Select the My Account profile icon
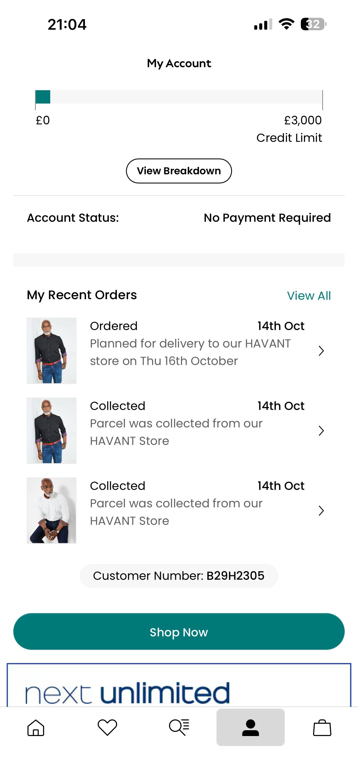The image size is (358, 776). click(x=250, y=727)
